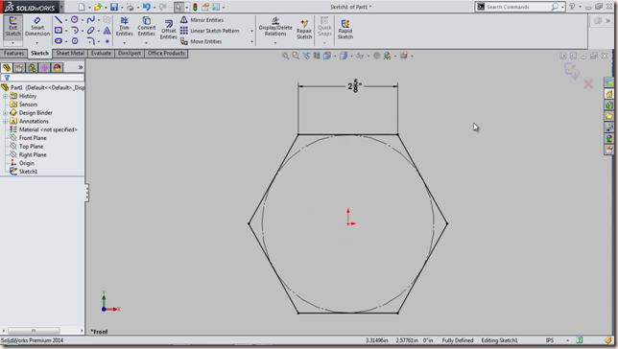618x349 pixels.
Task: Open the IPS unit system dropdown
Action: click(x=567, y=340)
